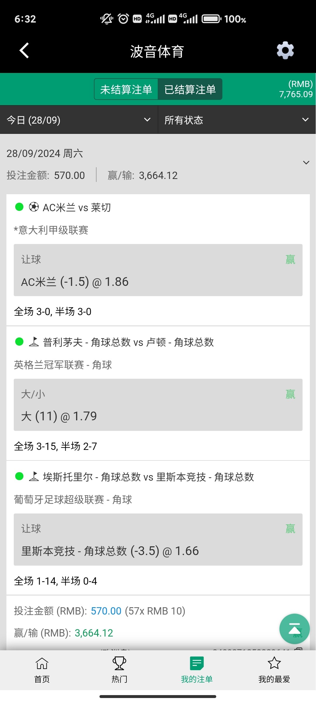Tap the corner flag icon beside 埃斯托里尔
Screen dimensions: 316x703
click(x=34, y=477)
